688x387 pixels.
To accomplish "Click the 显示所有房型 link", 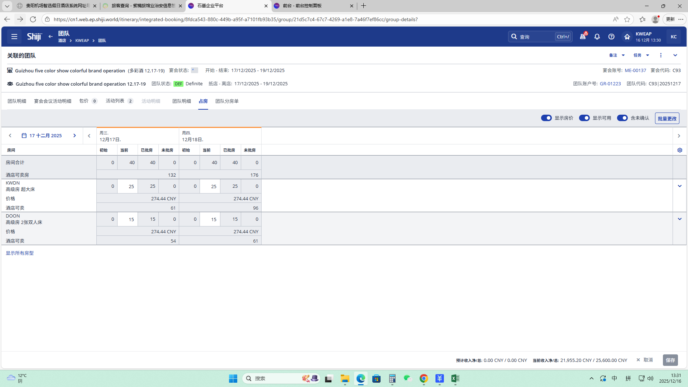I will [20, 253].
